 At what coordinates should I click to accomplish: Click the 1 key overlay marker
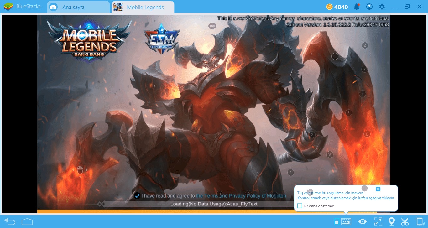[x=291, y=172]
